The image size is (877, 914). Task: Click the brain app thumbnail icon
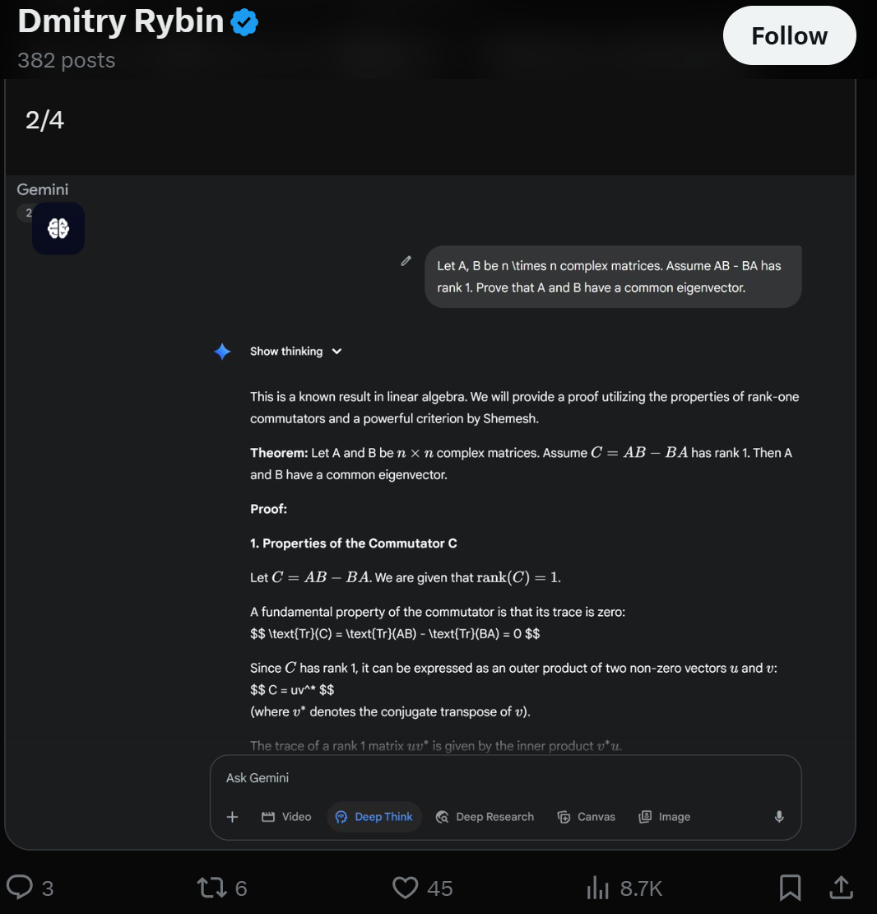[58, 229]
